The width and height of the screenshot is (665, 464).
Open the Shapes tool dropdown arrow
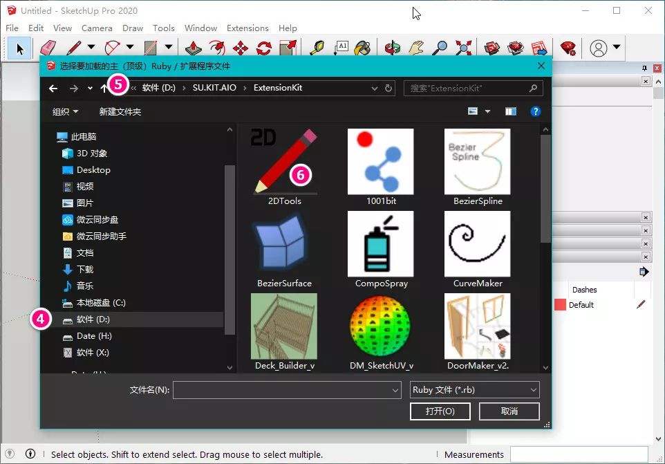[x=169, y=46]
